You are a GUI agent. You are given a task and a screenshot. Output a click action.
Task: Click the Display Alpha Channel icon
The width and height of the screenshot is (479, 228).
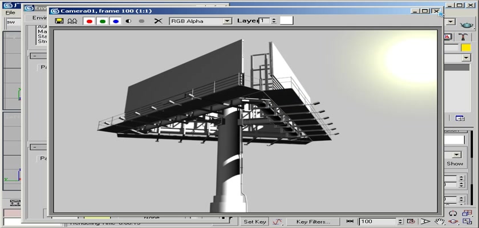[x=129, y=21]
